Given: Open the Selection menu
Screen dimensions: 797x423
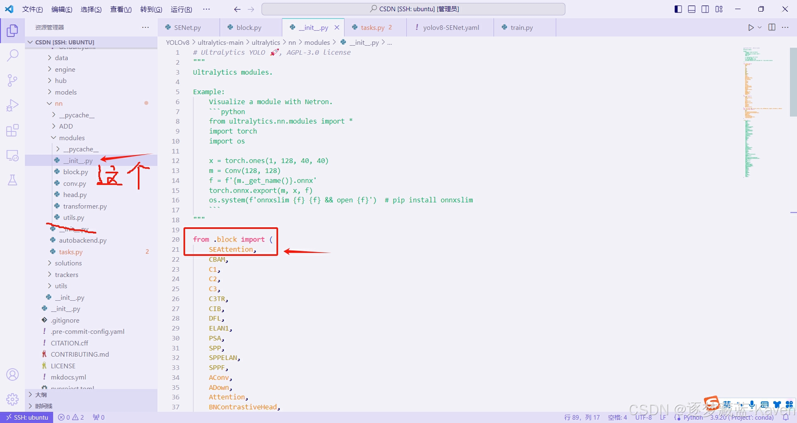Looking at the screenshot, I should [x=91, y=9].
